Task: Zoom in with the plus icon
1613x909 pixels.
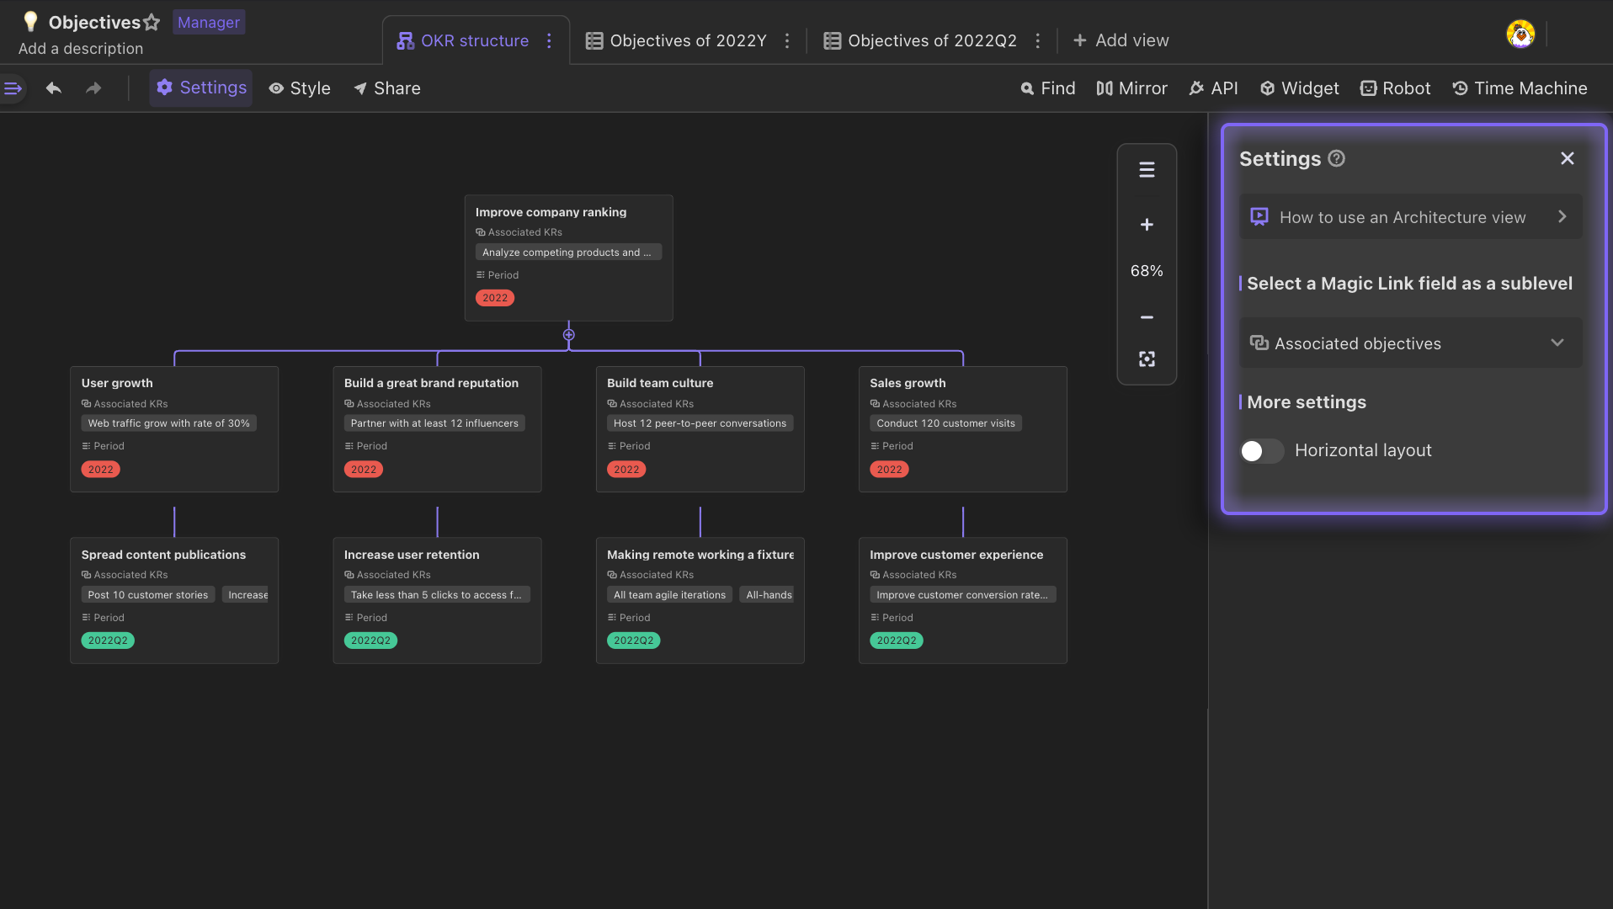Action: pos(1147,225)
